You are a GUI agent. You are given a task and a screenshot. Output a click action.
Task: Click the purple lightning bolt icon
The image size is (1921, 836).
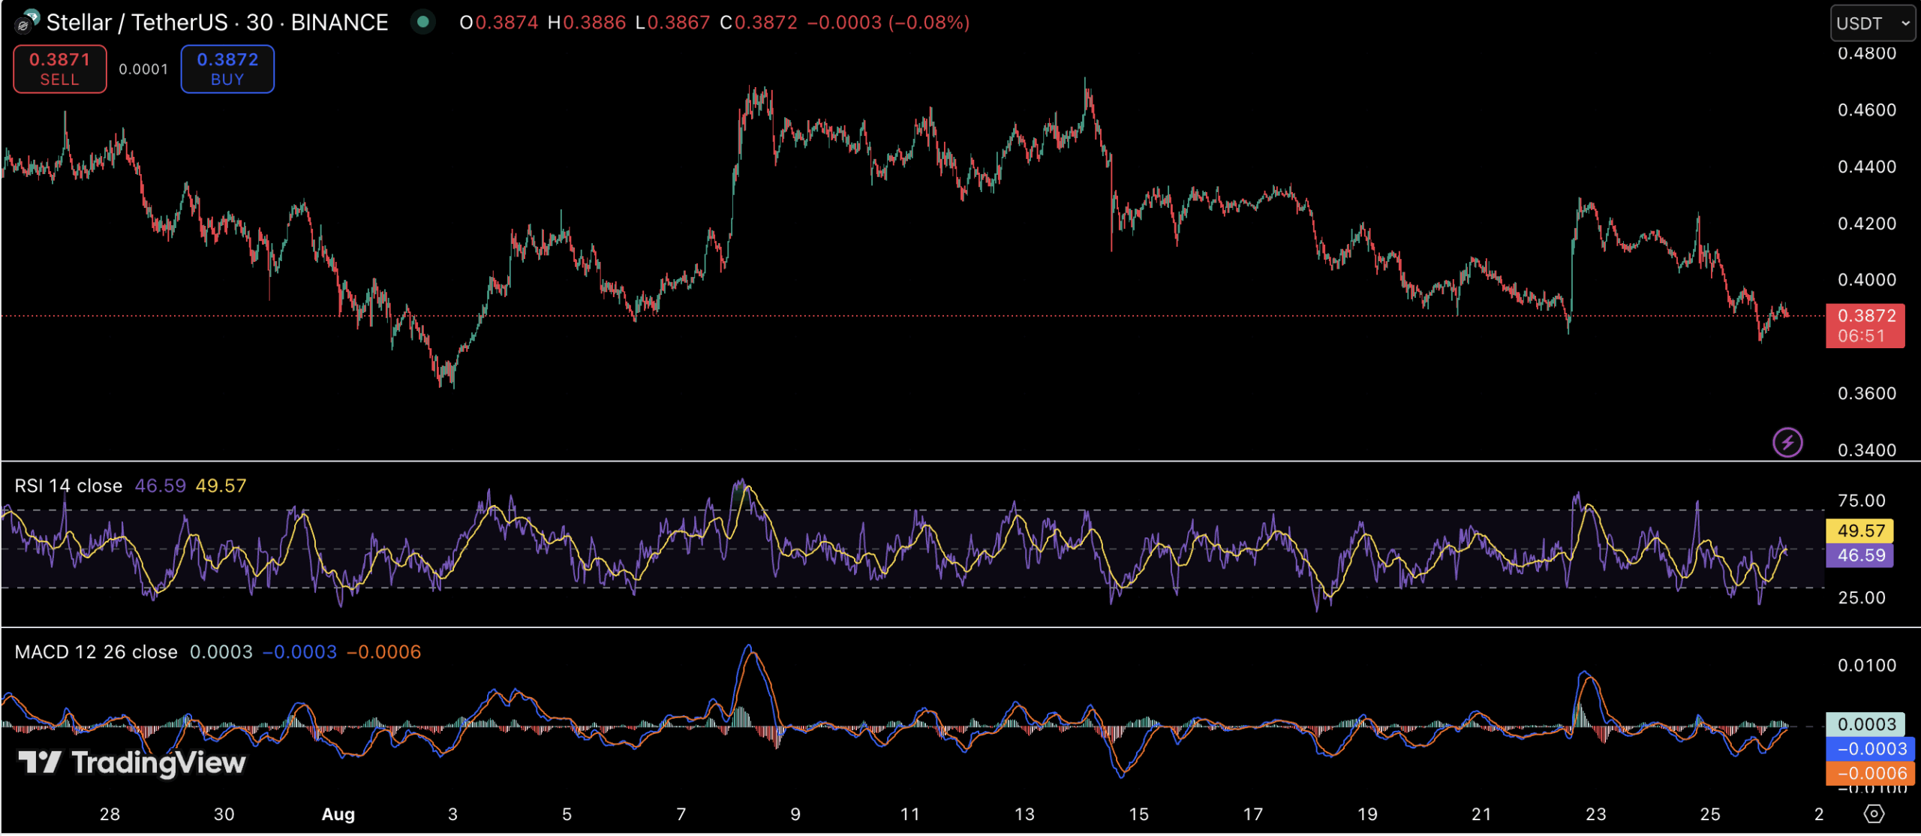click(x=1787, y=442)
